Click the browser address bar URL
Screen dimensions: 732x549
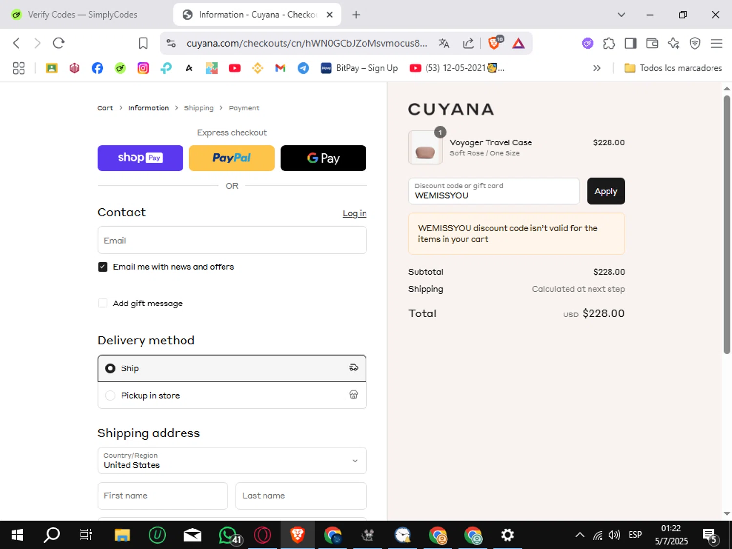coord(306,43)
